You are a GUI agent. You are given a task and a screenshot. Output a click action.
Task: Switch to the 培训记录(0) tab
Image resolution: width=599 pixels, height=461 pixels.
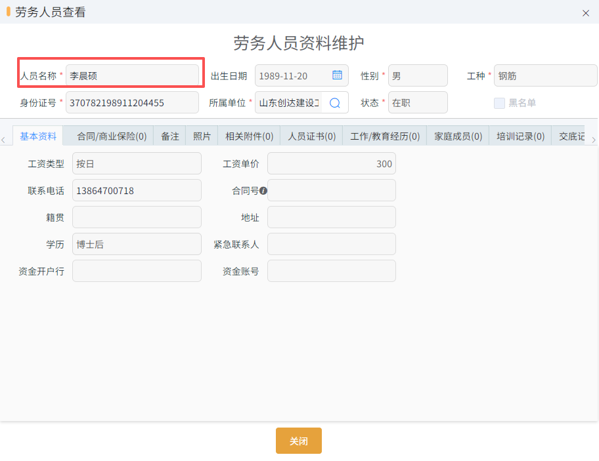pos(520,136)
